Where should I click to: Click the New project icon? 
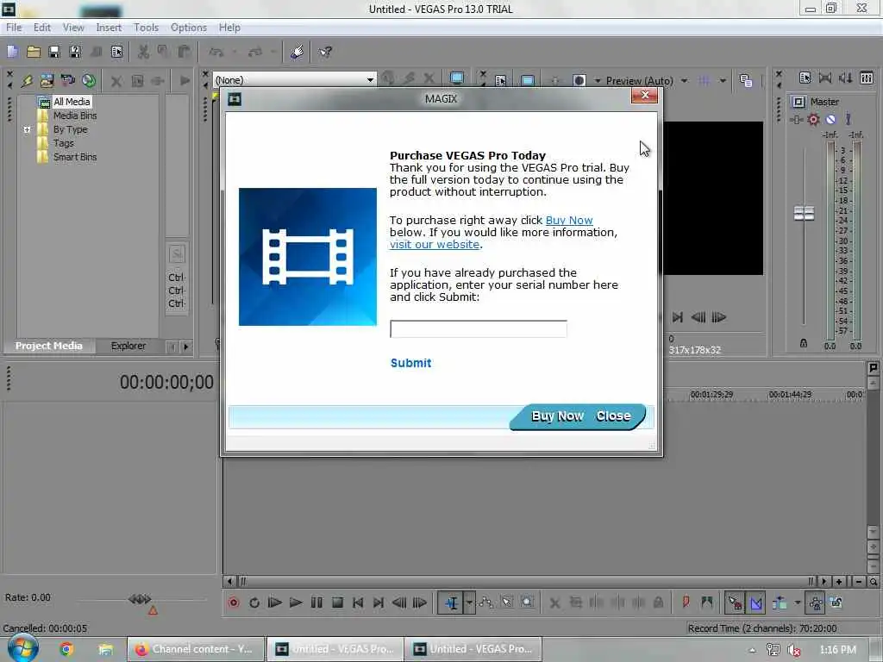tap(12, 52)
